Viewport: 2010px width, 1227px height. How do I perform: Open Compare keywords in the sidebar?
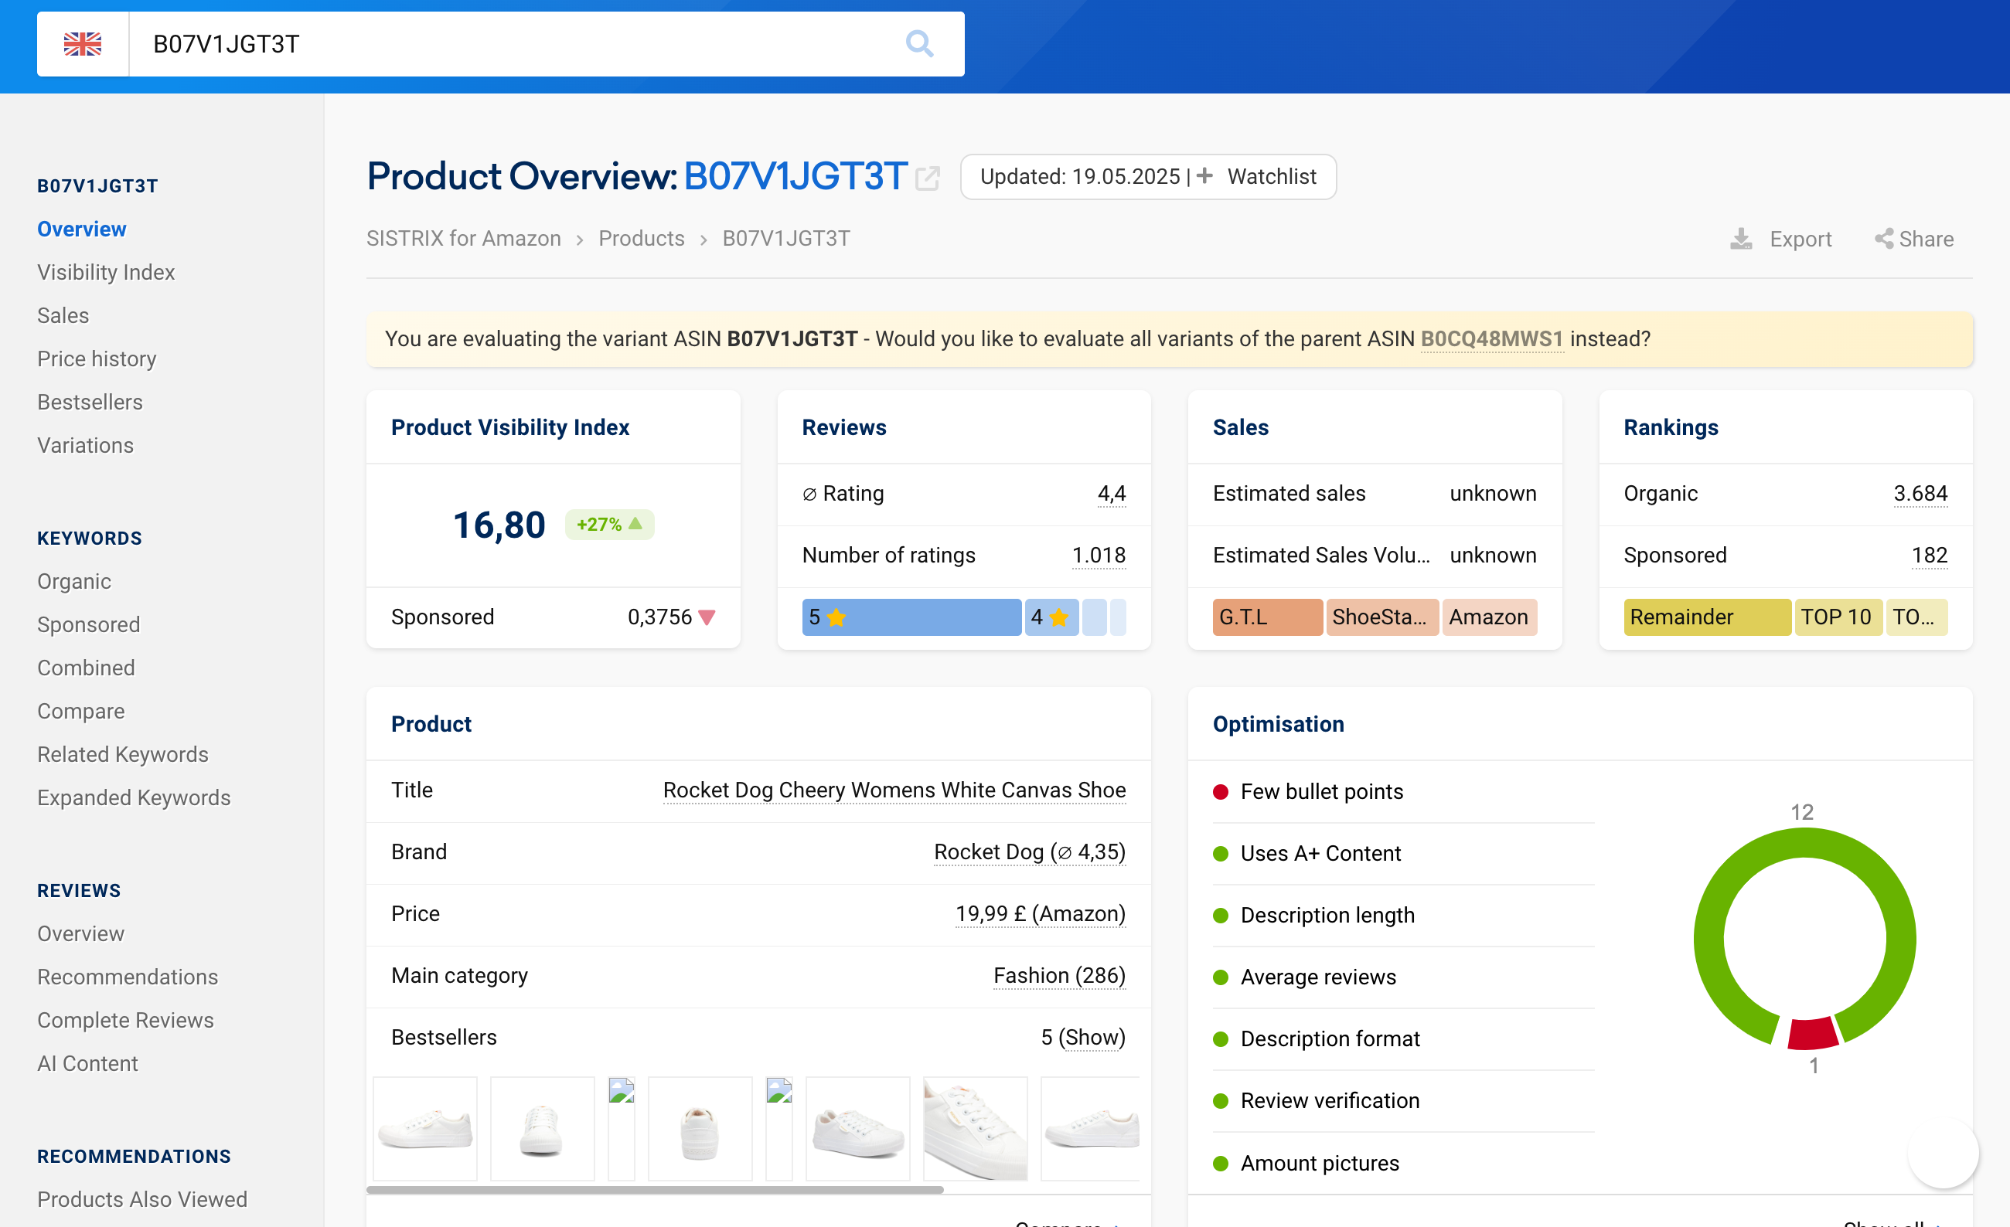tap(80, 711)
